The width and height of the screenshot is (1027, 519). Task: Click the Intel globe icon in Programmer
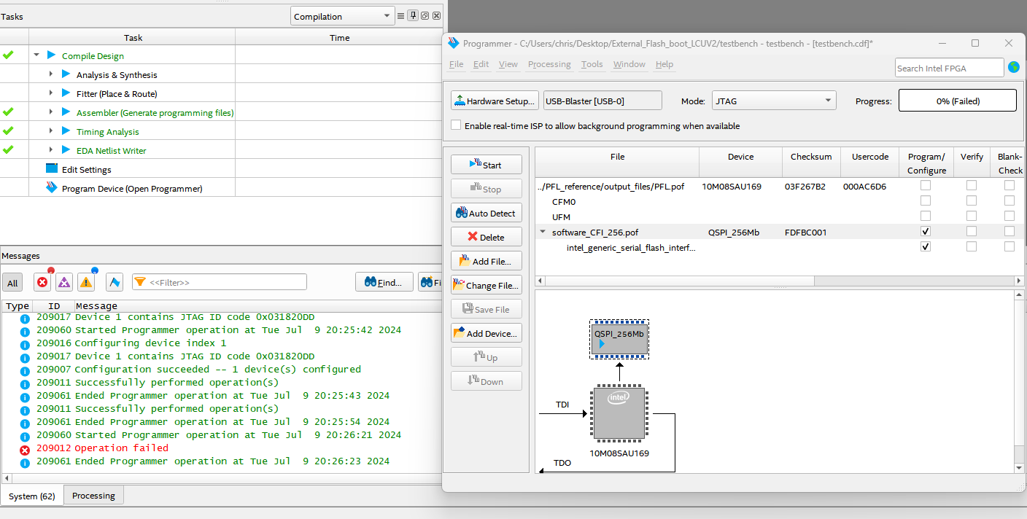1014,67
